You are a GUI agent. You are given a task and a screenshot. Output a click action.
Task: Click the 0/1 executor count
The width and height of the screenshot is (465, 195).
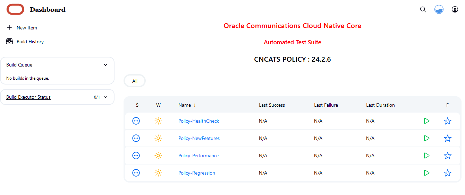(x=97, y=97)
